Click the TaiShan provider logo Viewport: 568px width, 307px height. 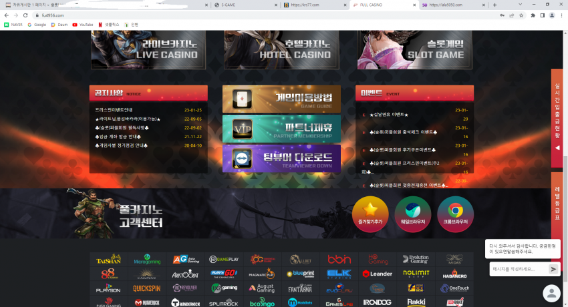(108, 259)
